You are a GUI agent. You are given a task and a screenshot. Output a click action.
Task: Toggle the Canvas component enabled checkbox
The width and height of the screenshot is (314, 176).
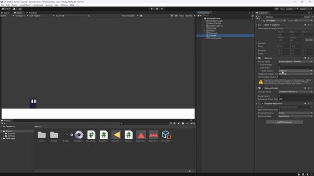tap(262, 58)
